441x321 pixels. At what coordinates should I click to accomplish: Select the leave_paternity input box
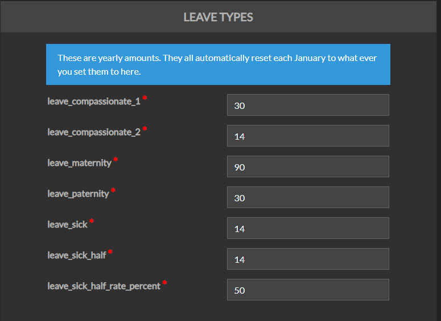pos(308,198)
